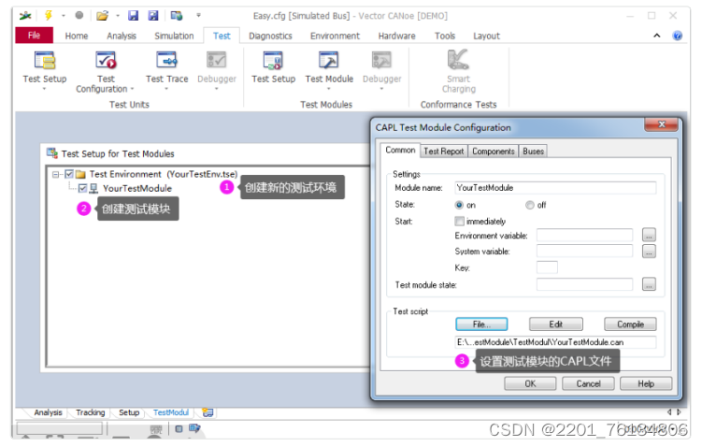Click the Debugger icon in Test Modules
The width and height of the screenshot is (702, 447).
coord(382,60)
